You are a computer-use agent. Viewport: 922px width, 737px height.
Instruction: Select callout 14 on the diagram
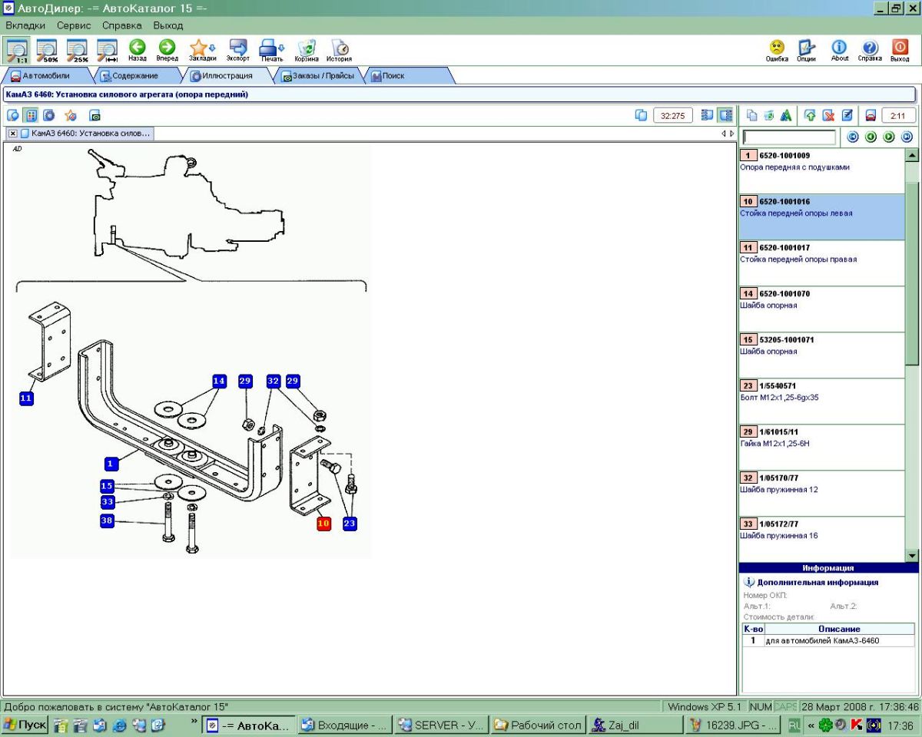coord(220,381)
